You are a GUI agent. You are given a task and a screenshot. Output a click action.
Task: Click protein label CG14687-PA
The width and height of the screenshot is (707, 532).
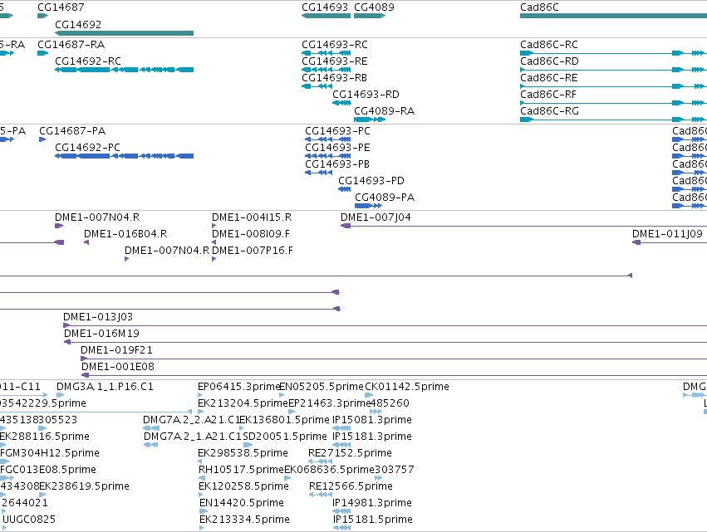(72, 131)
